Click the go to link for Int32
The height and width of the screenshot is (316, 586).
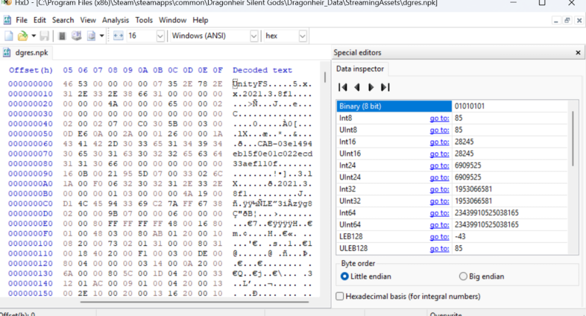(439, 190)
